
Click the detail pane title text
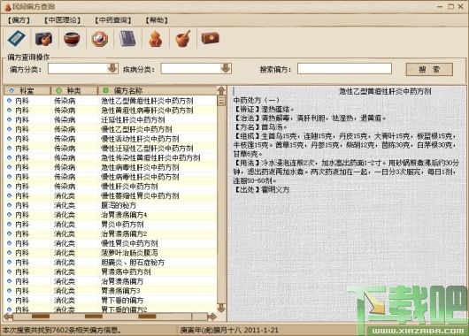(385, 91)
